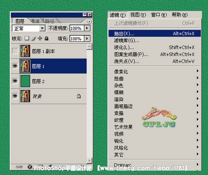The width and height of the screenshot is (208, 175).
Task: Choose 图案生成器(P)... menu item
Action: coord(154,54)
